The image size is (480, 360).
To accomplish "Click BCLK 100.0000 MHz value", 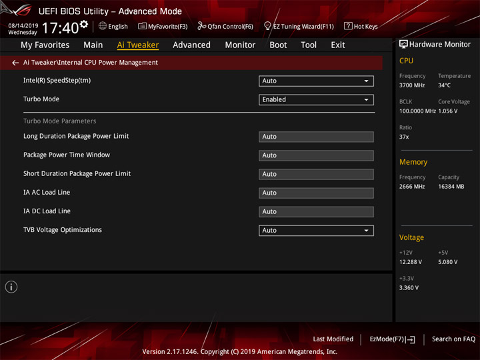I will pyautogui.click(x=417, y=111).
